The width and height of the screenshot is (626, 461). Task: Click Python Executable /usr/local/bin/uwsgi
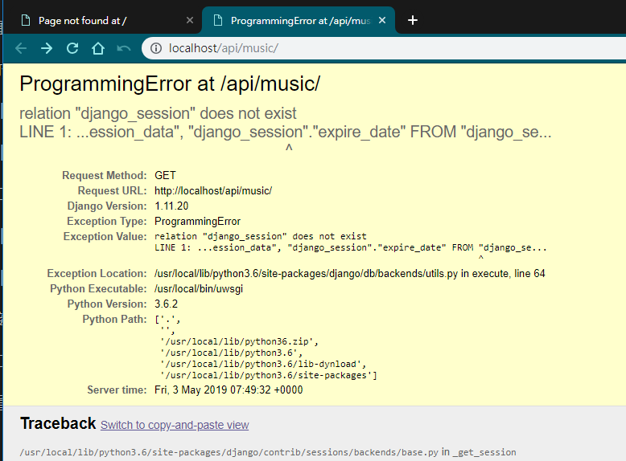[x=199, y=288]
